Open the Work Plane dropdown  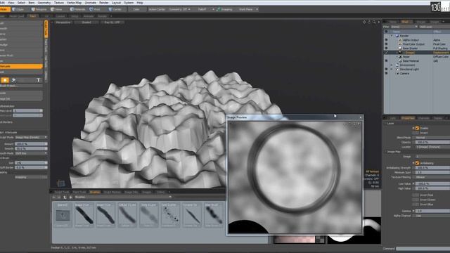pos(248,9)
